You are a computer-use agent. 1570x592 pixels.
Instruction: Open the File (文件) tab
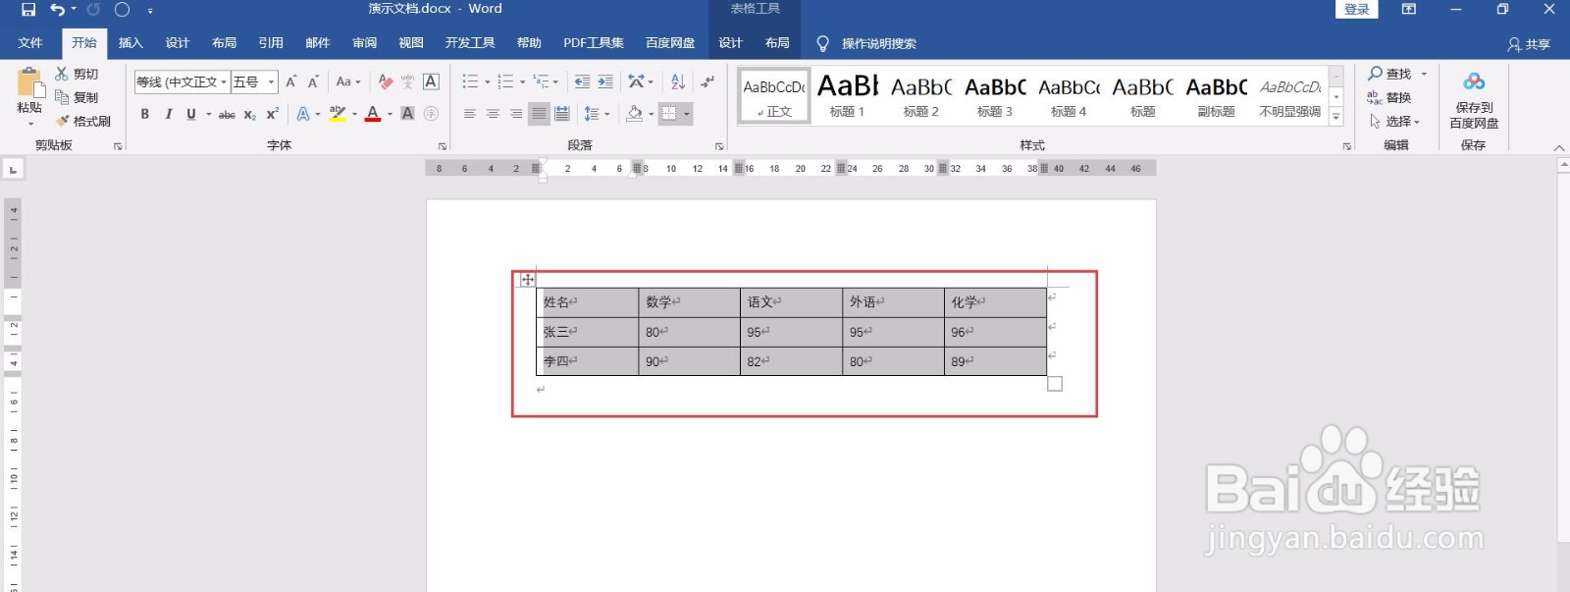click(x=30, y=43)
